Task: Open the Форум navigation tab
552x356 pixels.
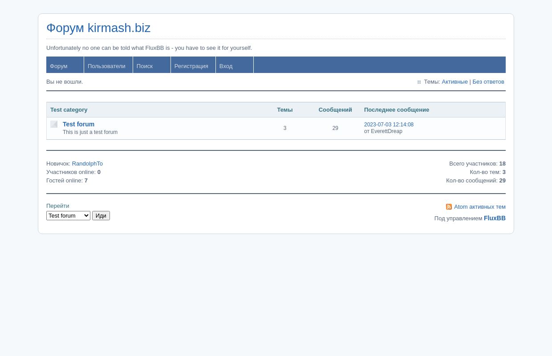Action: point(59,66)
